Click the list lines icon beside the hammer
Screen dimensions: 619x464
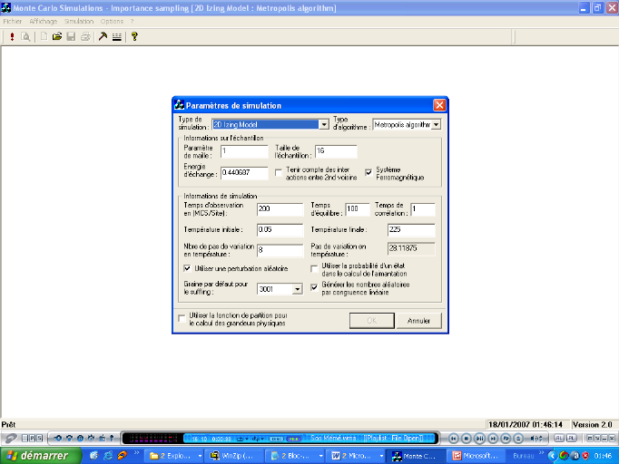point(117,37)
